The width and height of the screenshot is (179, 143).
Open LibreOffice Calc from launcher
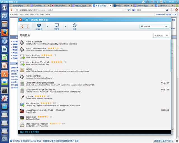pos(4,57)
